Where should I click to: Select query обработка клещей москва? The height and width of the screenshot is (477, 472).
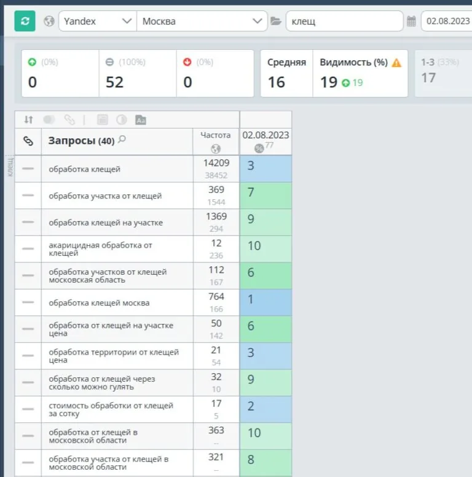click(x=99, y=303)
